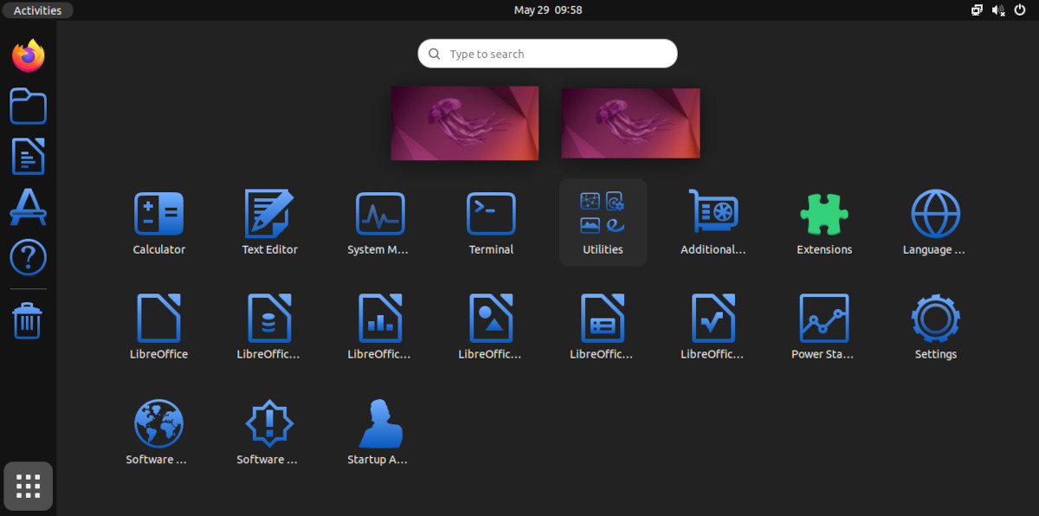This screenshot has height=516, width=1039.
Task: Open the Calculator app
Action: point(158,213)
